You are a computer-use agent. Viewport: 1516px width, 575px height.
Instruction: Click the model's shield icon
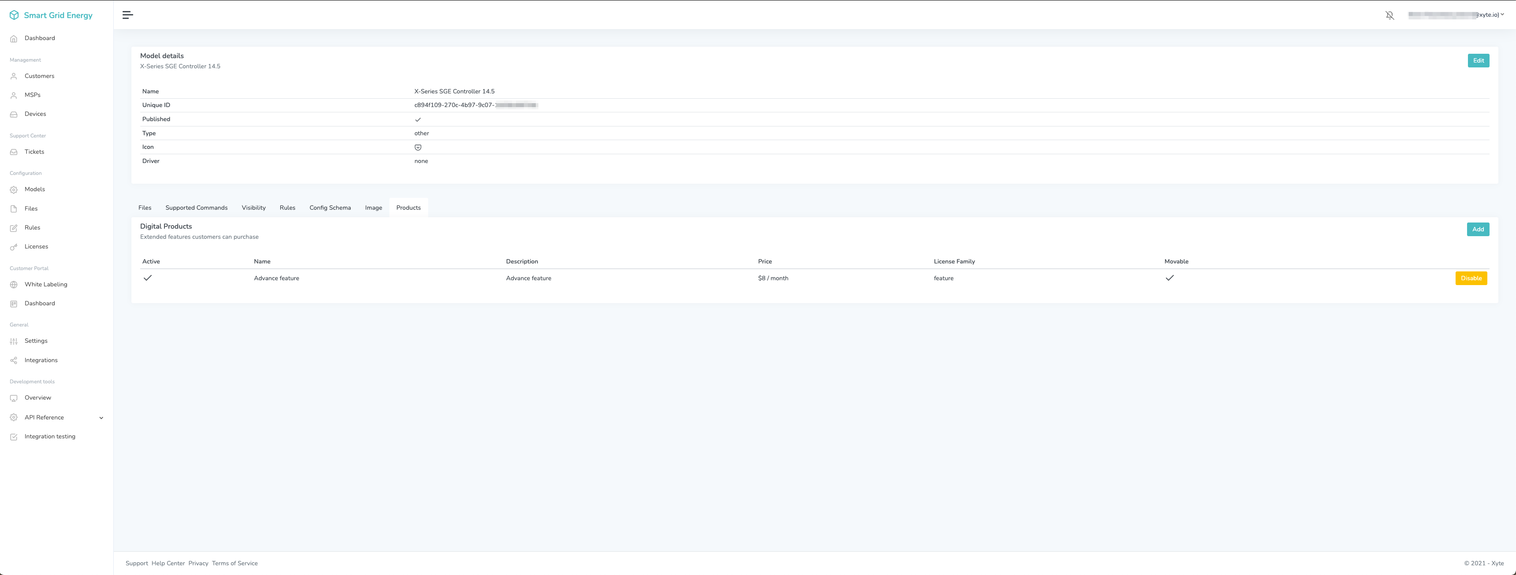(x=418, y=148)
